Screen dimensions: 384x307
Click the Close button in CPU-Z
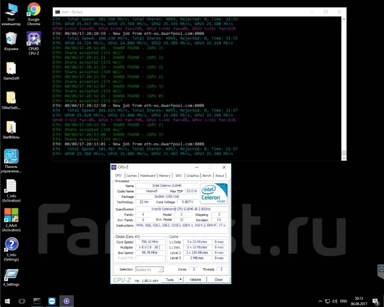(x=218, y=279)
